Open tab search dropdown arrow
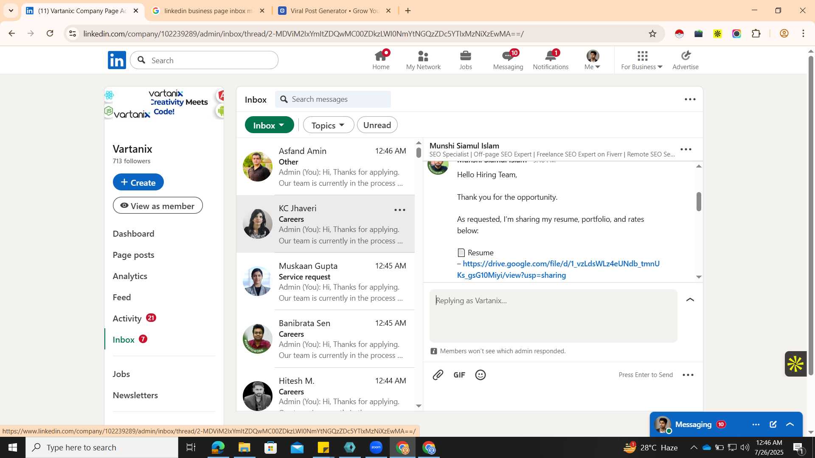This screenshot has height=458, width=815. coord(11,11)
